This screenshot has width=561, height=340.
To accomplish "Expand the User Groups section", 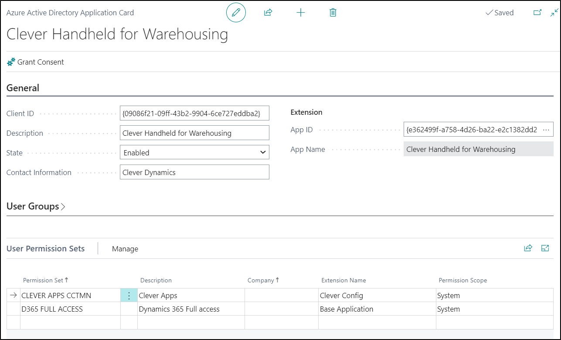I will click(36, 206).
